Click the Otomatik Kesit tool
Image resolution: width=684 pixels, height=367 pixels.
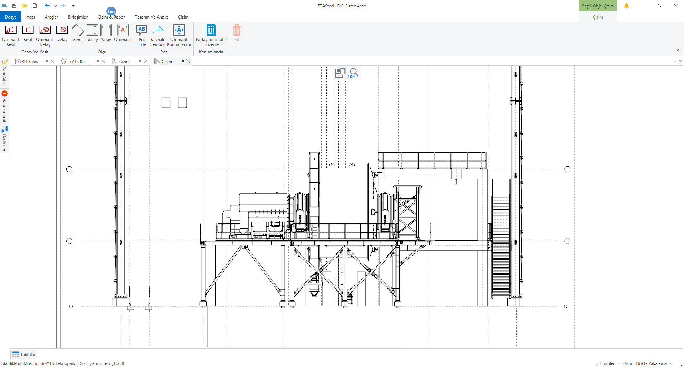pos(11,35)
